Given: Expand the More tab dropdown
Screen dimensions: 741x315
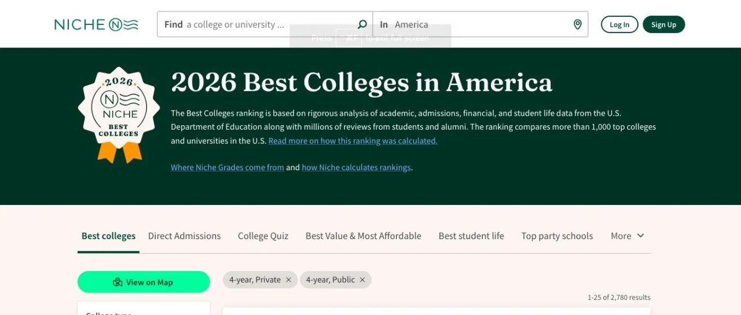Looking at the screenshot, I should tap(628, 236).
